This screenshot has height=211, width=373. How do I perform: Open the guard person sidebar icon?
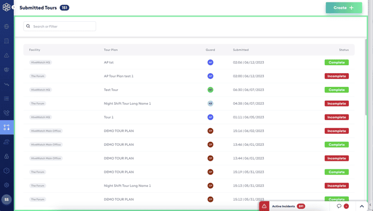tap(7, 142)
